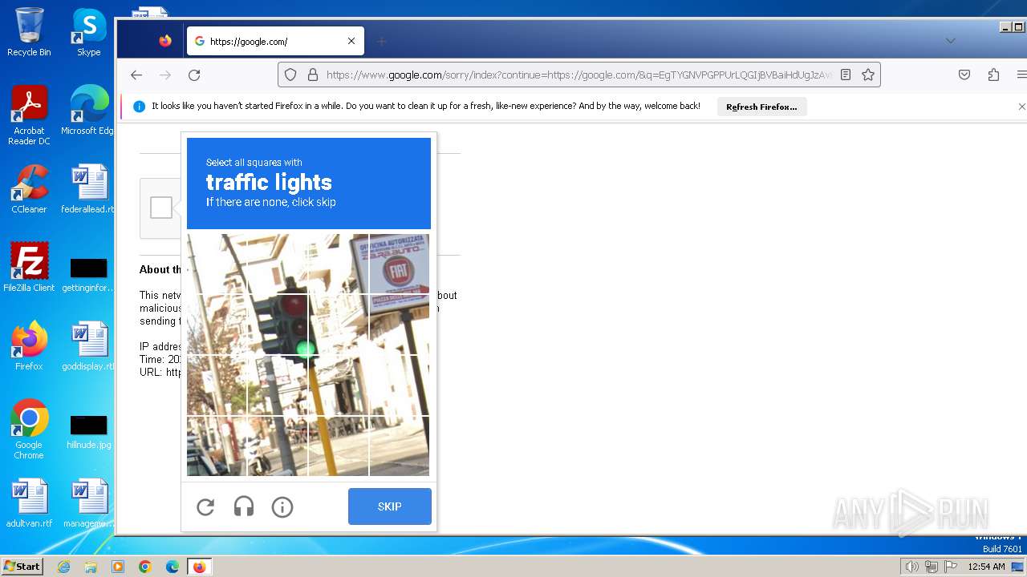The width and height of the screenshot is (1027, 577).
Task: Open the Firefox extensions puzzle icon
Action: pyautogui.click(x=993, y=75)
